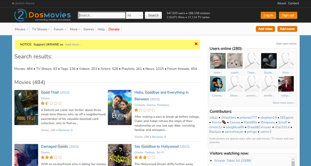Open Hello, Goodbye Reviews: 0 link
The image size is (311, 166).
[x=159, y=137]
